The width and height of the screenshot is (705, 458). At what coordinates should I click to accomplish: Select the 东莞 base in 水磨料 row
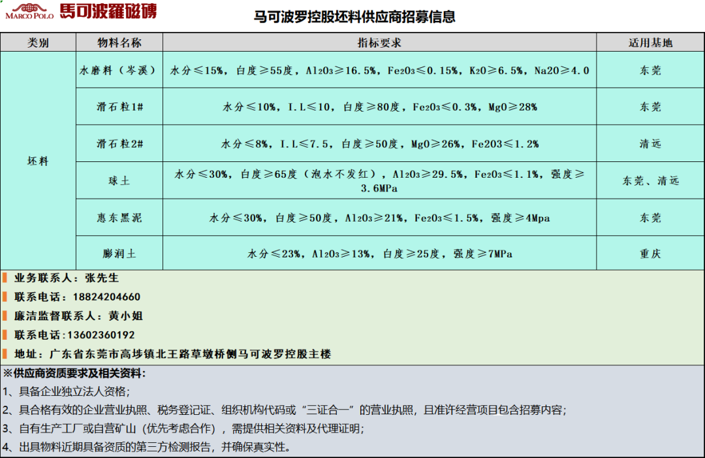tap(650, 70)
